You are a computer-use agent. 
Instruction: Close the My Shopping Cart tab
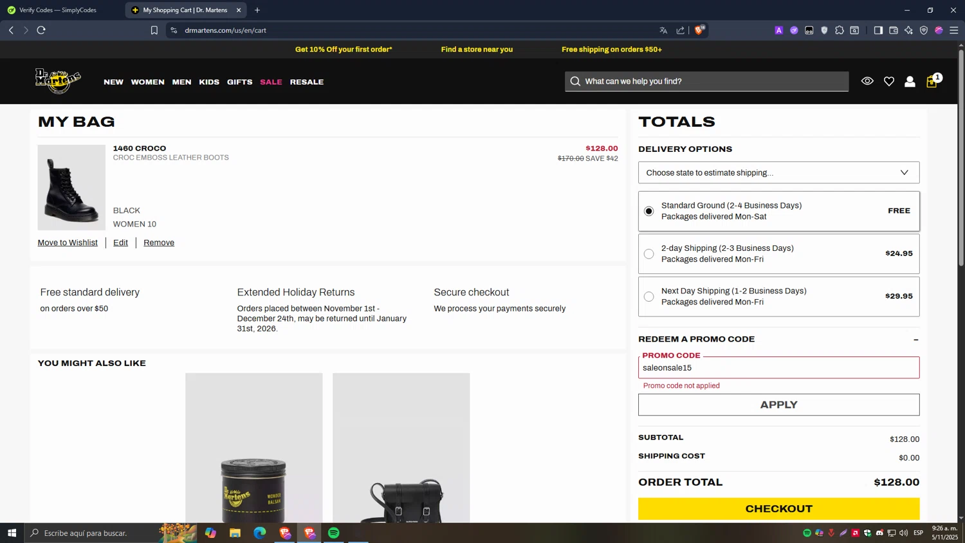(239, 10)
